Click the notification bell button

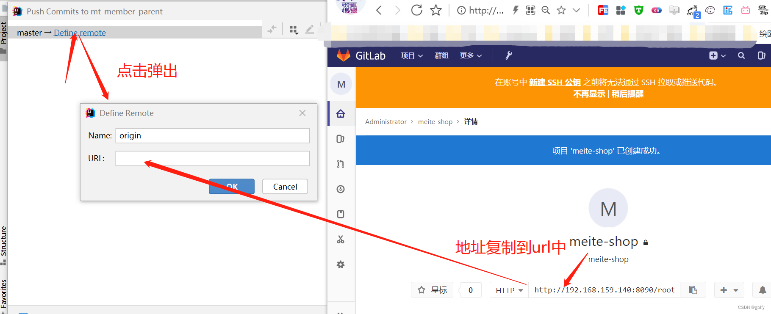pyautogui.click(x=762, y=290)
